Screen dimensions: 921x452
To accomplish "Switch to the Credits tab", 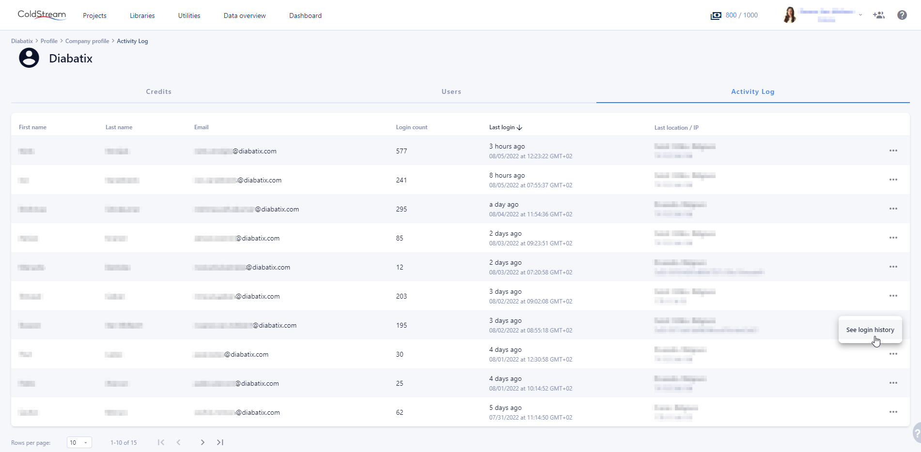I will click(159, 91).
